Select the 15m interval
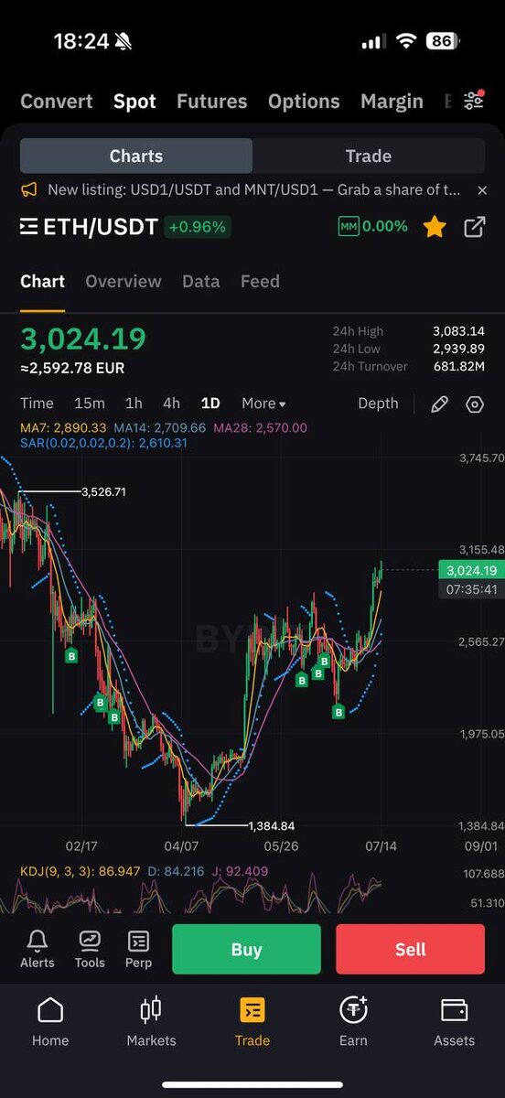 tap(90, 404)
